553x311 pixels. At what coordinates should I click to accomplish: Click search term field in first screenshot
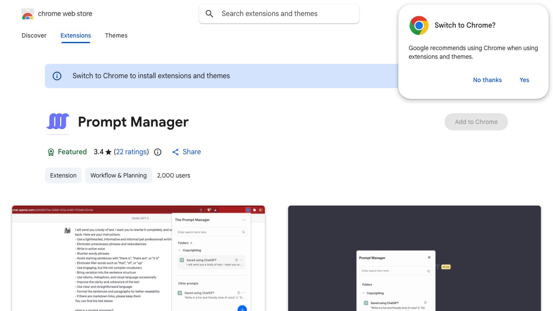(x=211, y=232)
